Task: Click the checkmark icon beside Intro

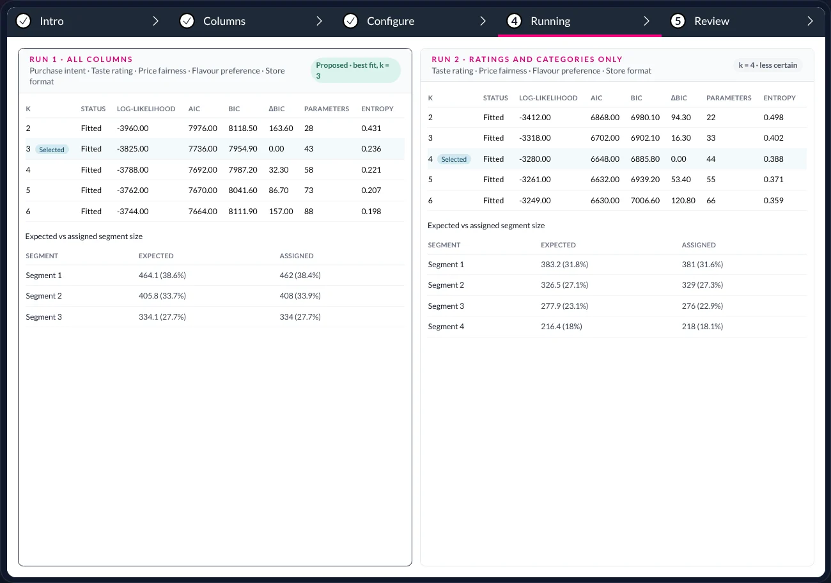Action: coord(24,21)
